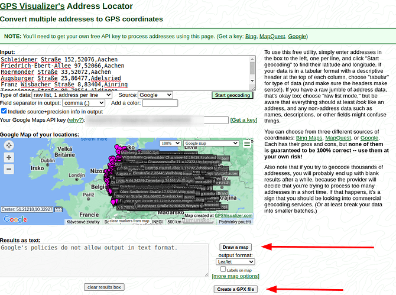The width and height of the screenshot is (396, 295).
Task: Open the GPSVisualizer.com link on map
Action: pyautogui.click(x=233, y=215)
